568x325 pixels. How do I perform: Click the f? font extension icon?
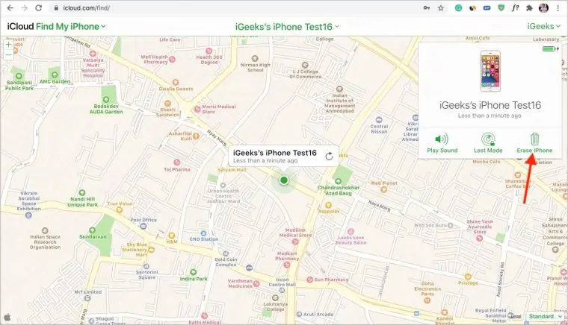point(515,8)
